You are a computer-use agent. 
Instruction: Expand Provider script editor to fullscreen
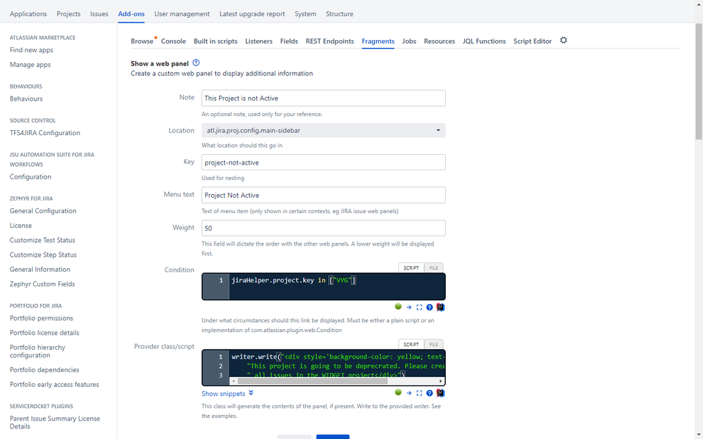click(419, 393)
